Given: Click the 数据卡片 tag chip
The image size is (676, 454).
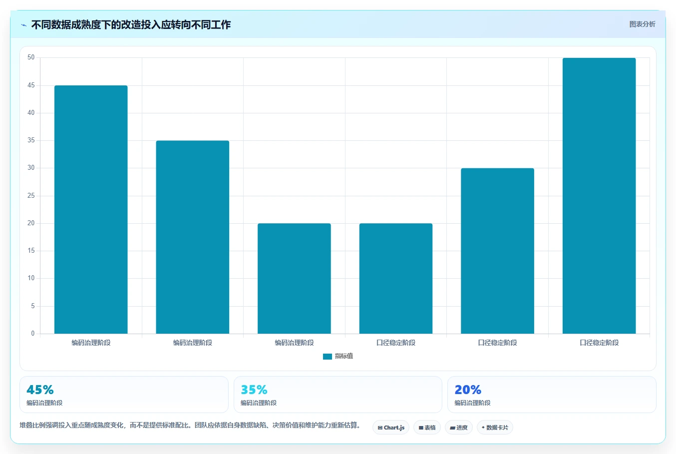Looking at the screenshot, I should pyautogui.click(x=495, y=428).
